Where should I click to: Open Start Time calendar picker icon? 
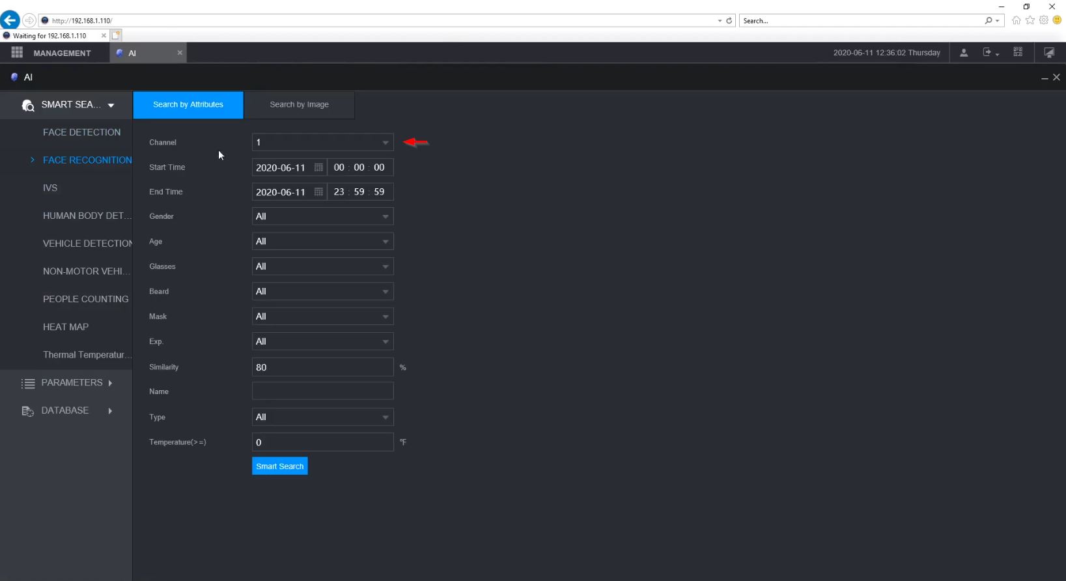point(318,167)
